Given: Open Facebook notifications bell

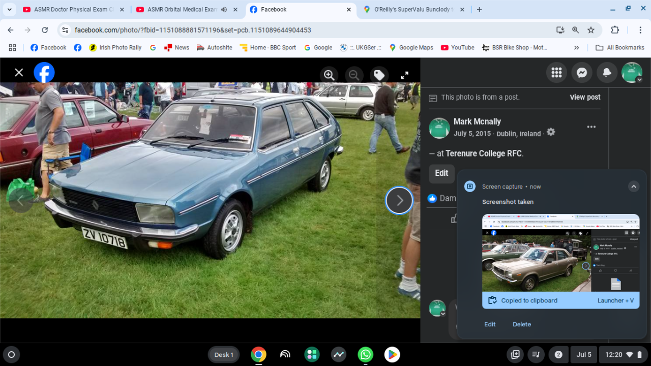Looking at the screenshot, I should [607, 73].
